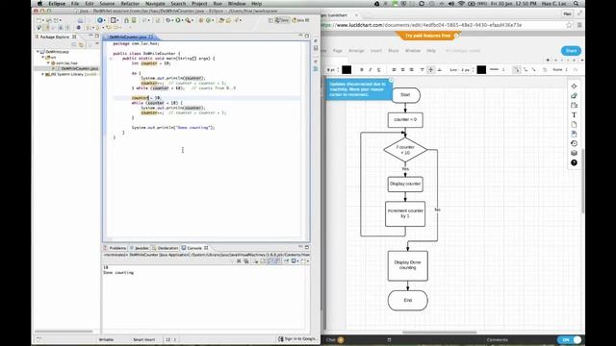Screen dimensions: 616x346
Task: Toggle Bold formatting in Lucidchart toolbar
Action: tap(362, 70)
